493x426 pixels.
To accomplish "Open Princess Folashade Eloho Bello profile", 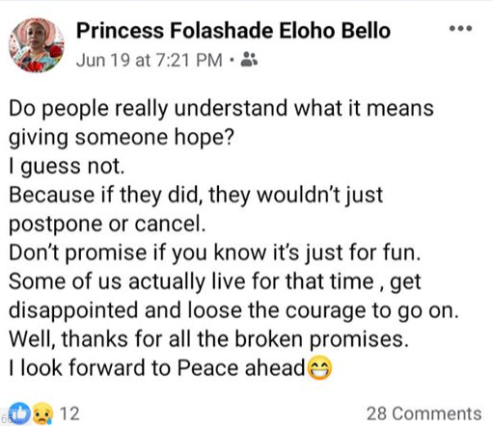I will 233,31.
